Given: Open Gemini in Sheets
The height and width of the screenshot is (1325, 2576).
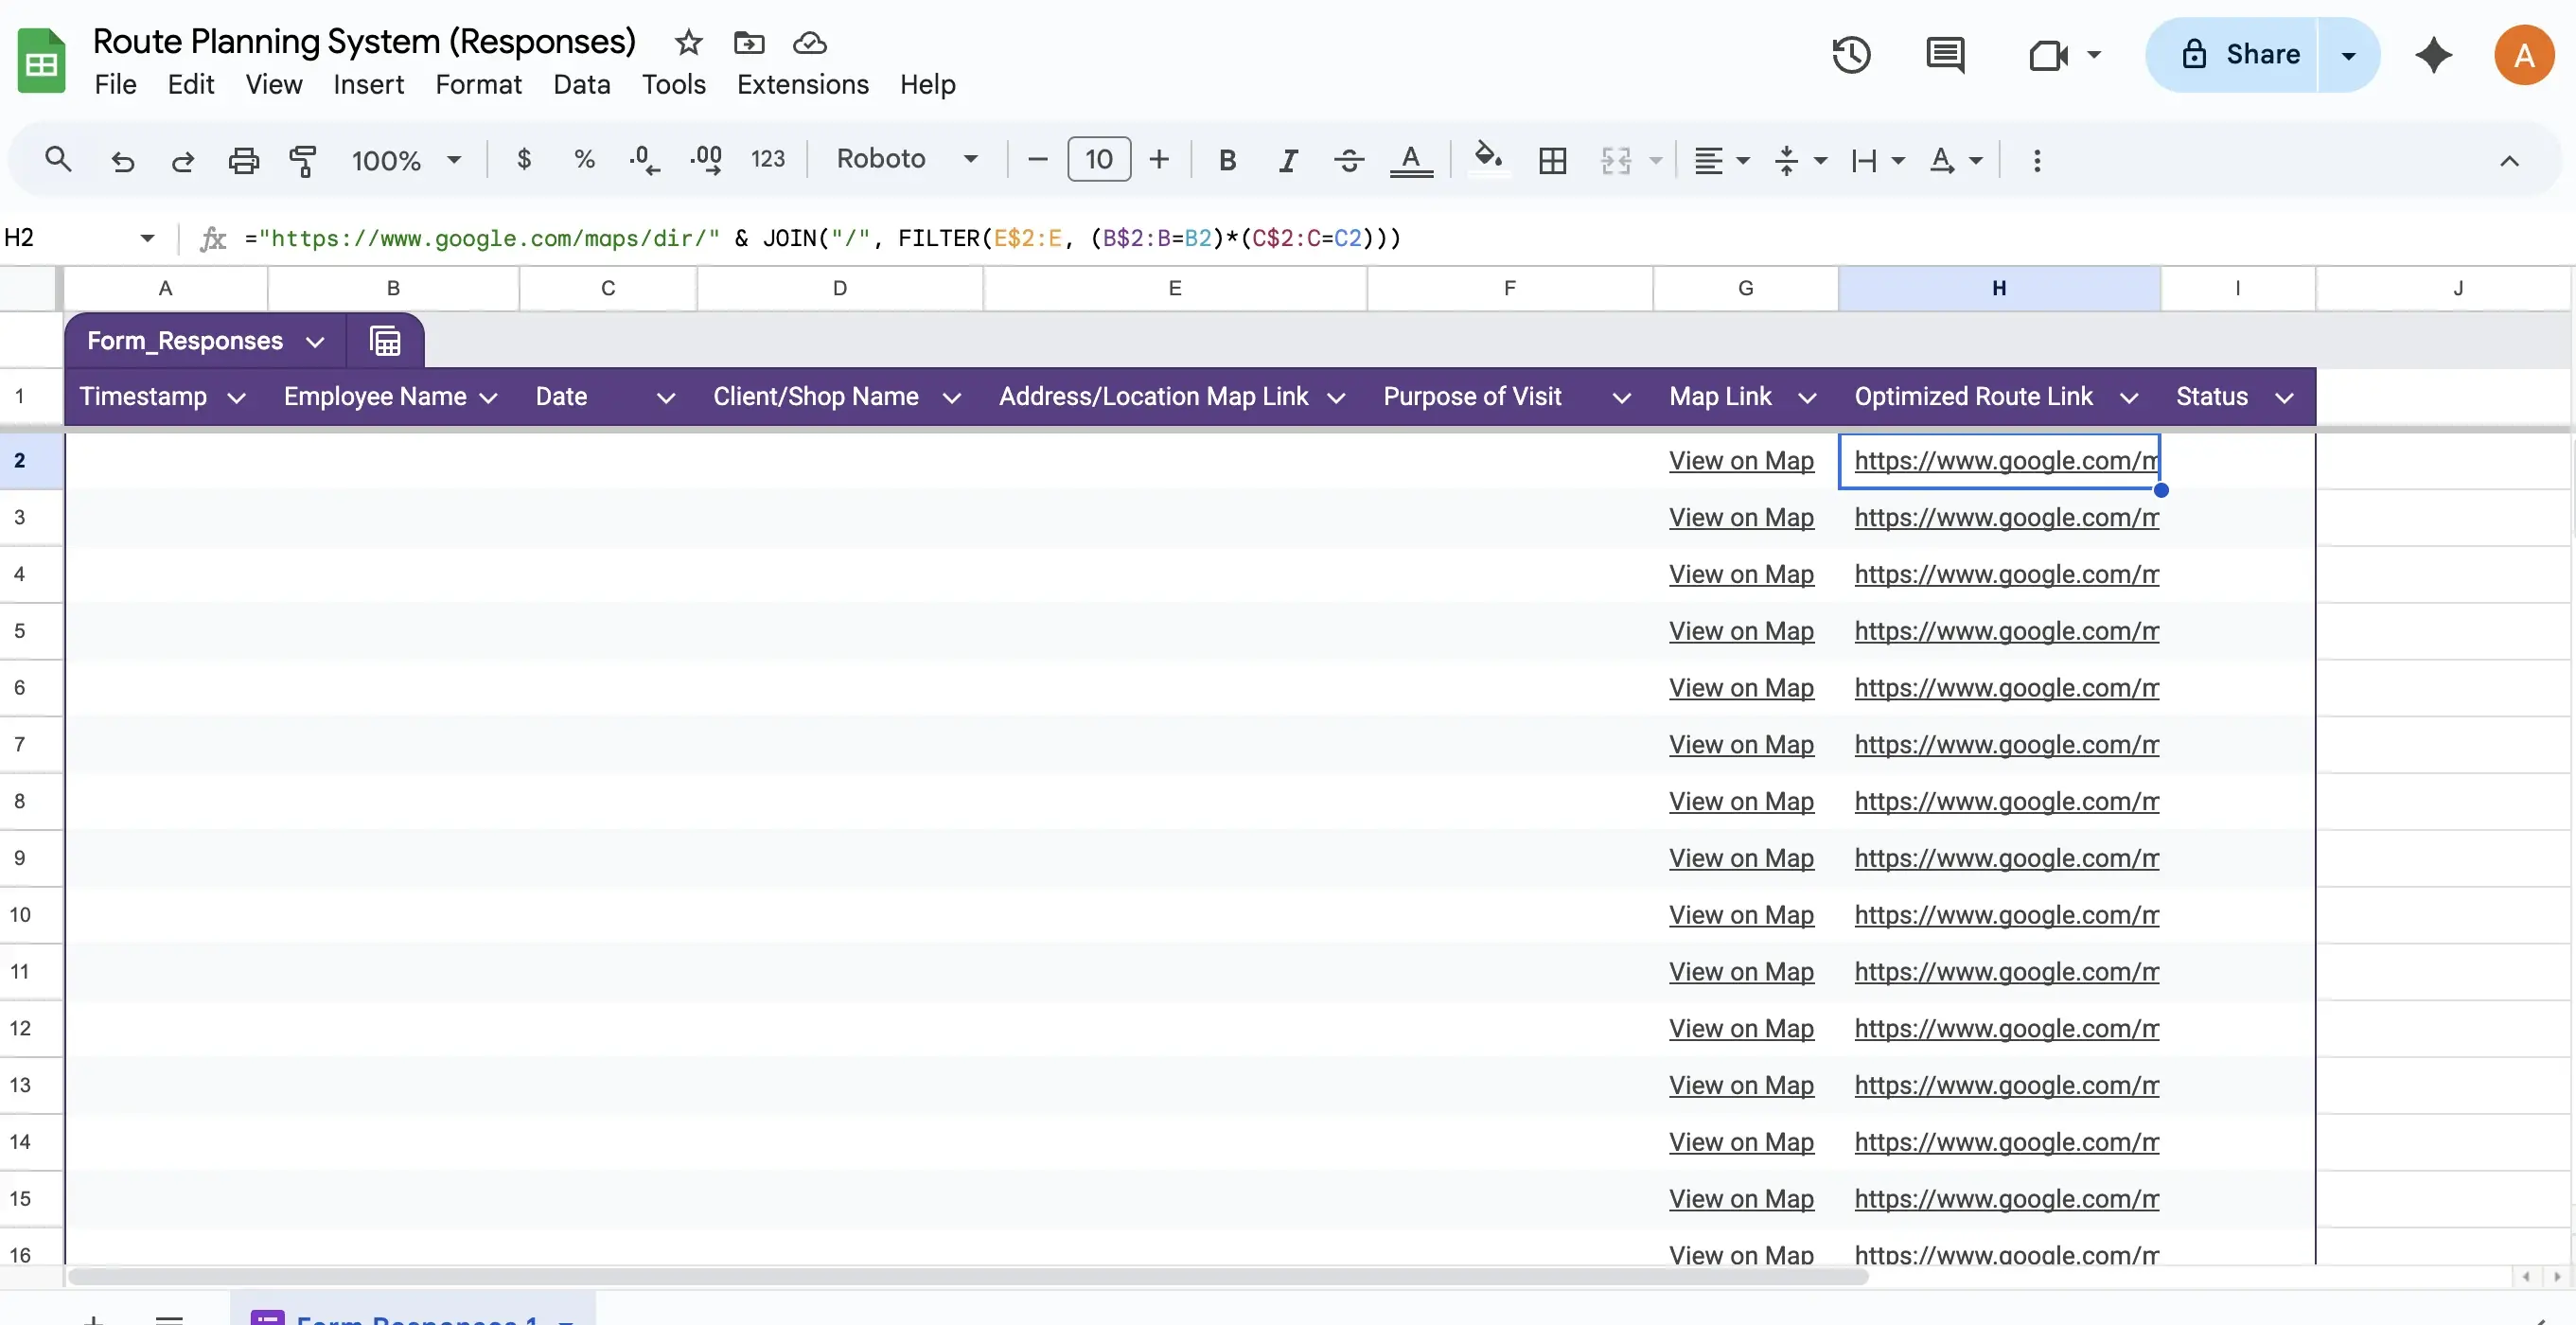Looking at the screenshot, I should 2434,55.
